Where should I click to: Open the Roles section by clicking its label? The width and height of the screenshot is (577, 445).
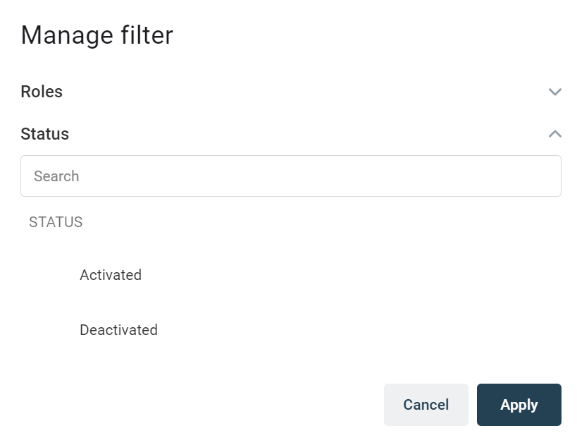[x=42, y=92]
